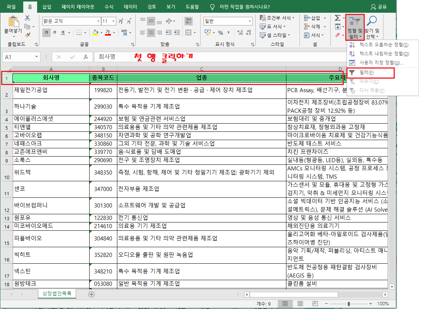Click the Copy icon in clipboard group
The height and width of the screenshot is (309, 421).
[27, 27]
